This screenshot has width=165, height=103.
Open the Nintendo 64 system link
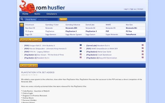(90, 28)
